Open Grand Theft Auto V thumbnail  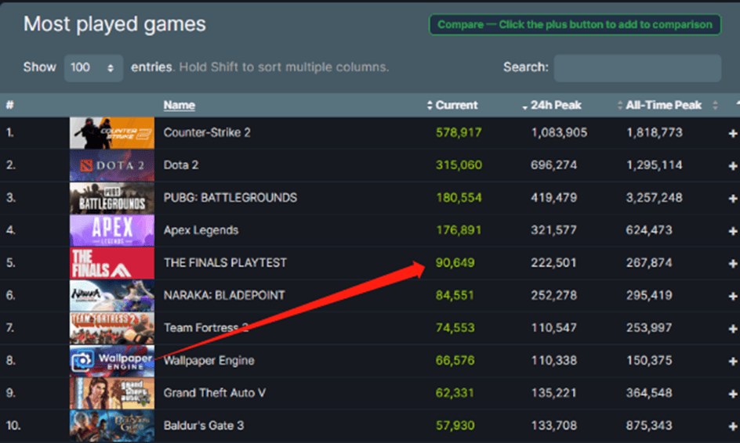pos(112,393)
